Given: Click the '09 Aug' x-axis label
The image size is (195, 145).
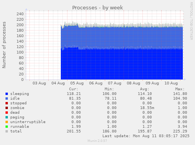Looking at the screenshot, I should (152, 83).
